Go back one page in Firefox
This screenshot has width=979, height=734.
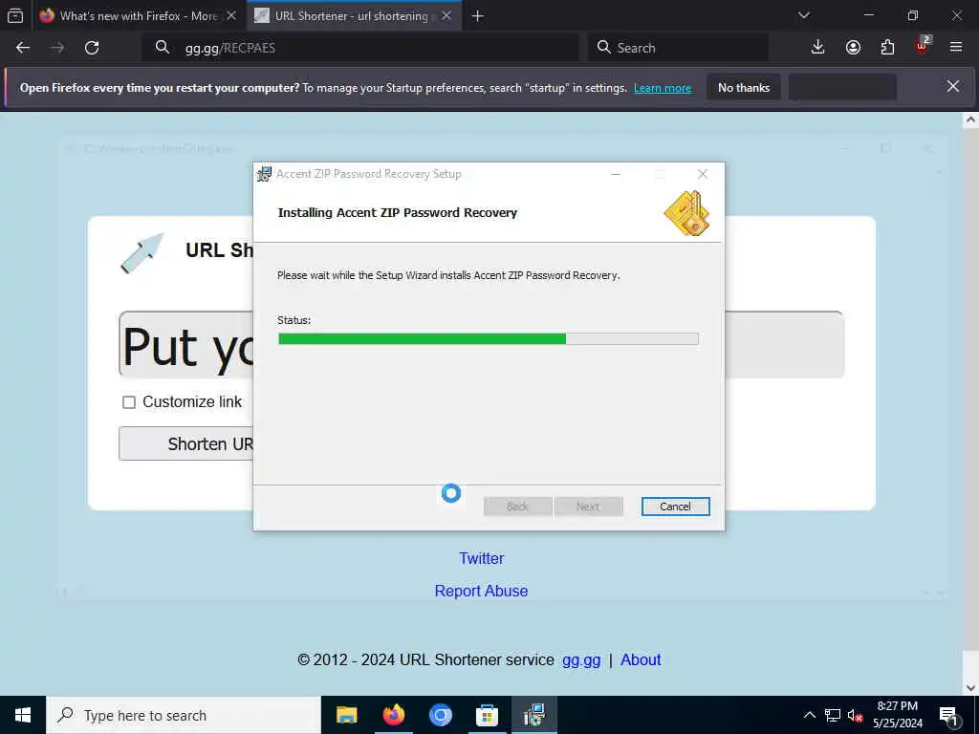point(23,48)
